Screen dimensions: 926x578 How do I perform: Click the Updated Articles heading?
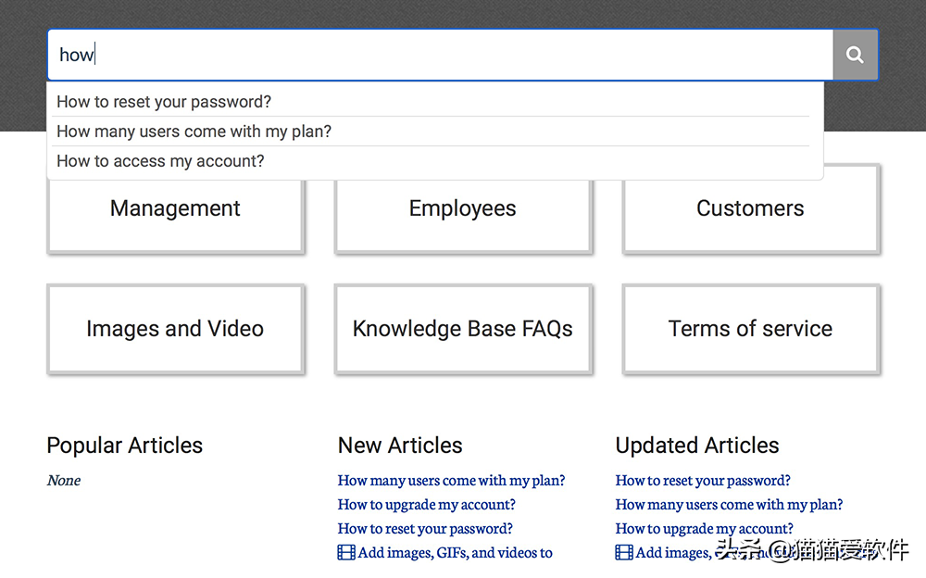point(697,446)
